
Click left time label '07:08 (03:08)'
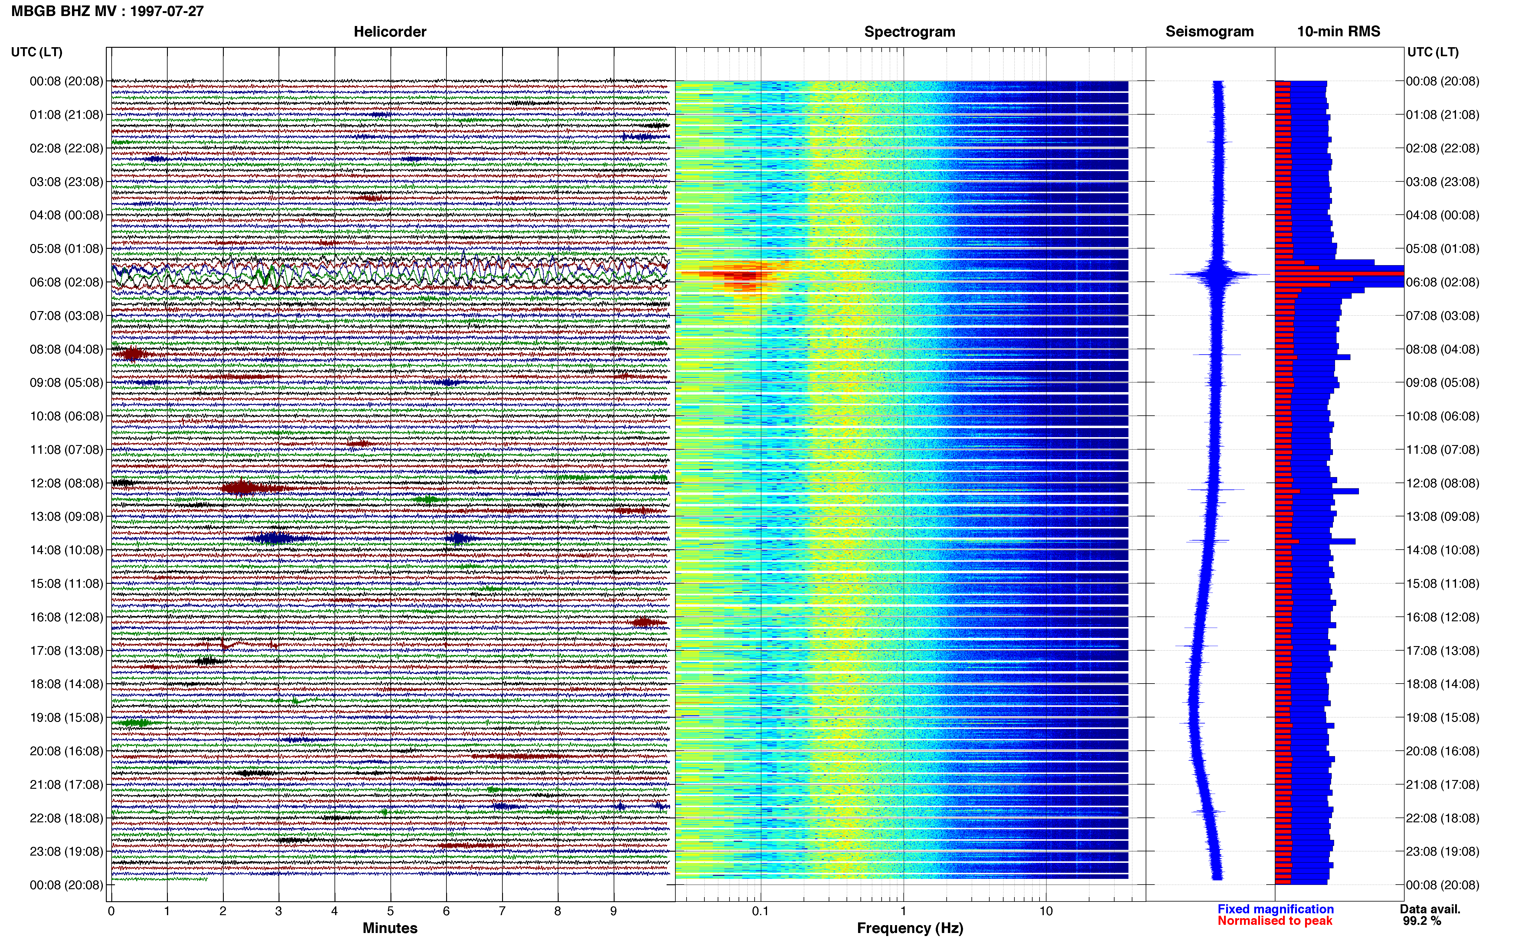point(67,316)
